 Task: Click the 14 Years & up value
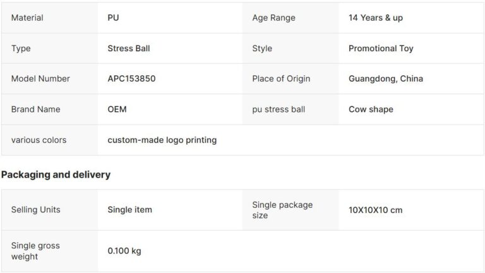point(375,18)
